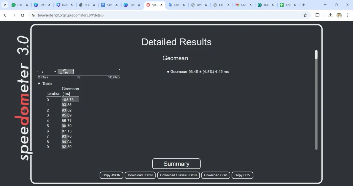Select the 85.71 value for iteration 4

click(67, 121)
